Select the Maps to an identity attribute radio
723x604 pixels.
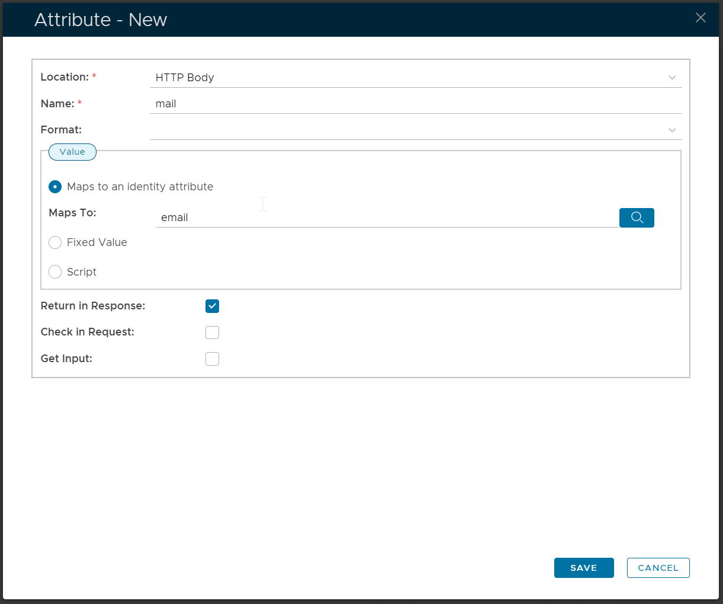55,187
